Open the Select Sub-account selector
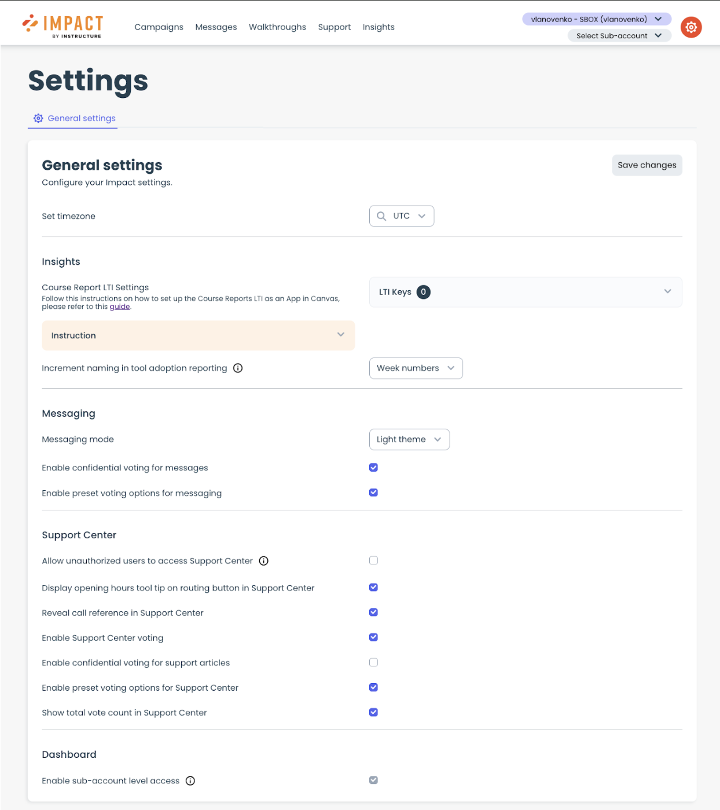Screen dimensions: 720x810 (x=619, y=36)
